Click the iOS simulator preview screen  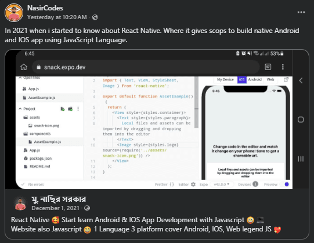click(246, 134)
